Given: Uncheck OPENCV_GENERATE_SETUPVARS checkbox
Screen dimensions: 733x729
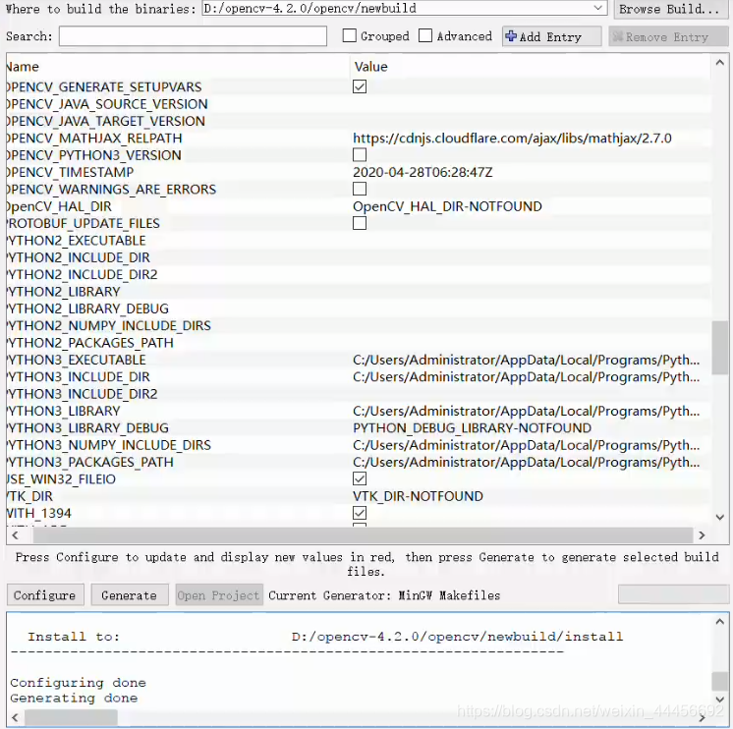Looking at the screenshot, I should [x=360, y=86].
